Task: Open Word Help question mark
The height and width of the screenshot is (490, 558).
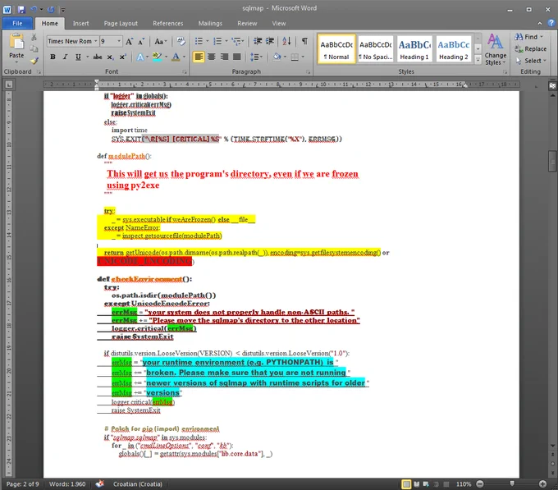Action: pyautogui.click(x=551, y=23)
